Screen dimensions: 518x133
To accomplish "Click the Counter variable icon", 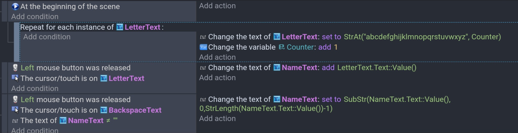I will (282, 47).
